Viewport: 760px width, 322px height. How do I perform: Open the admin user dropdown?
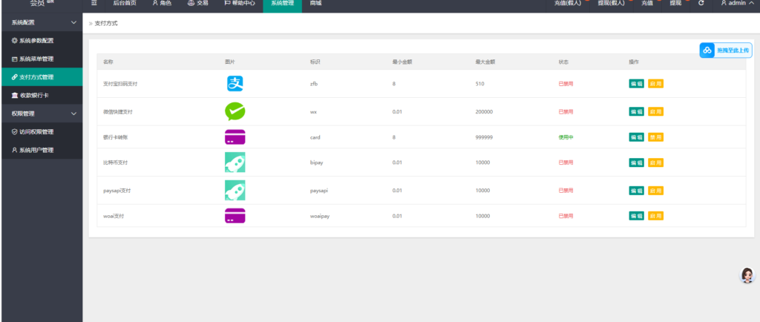click(x=736, y=4)
